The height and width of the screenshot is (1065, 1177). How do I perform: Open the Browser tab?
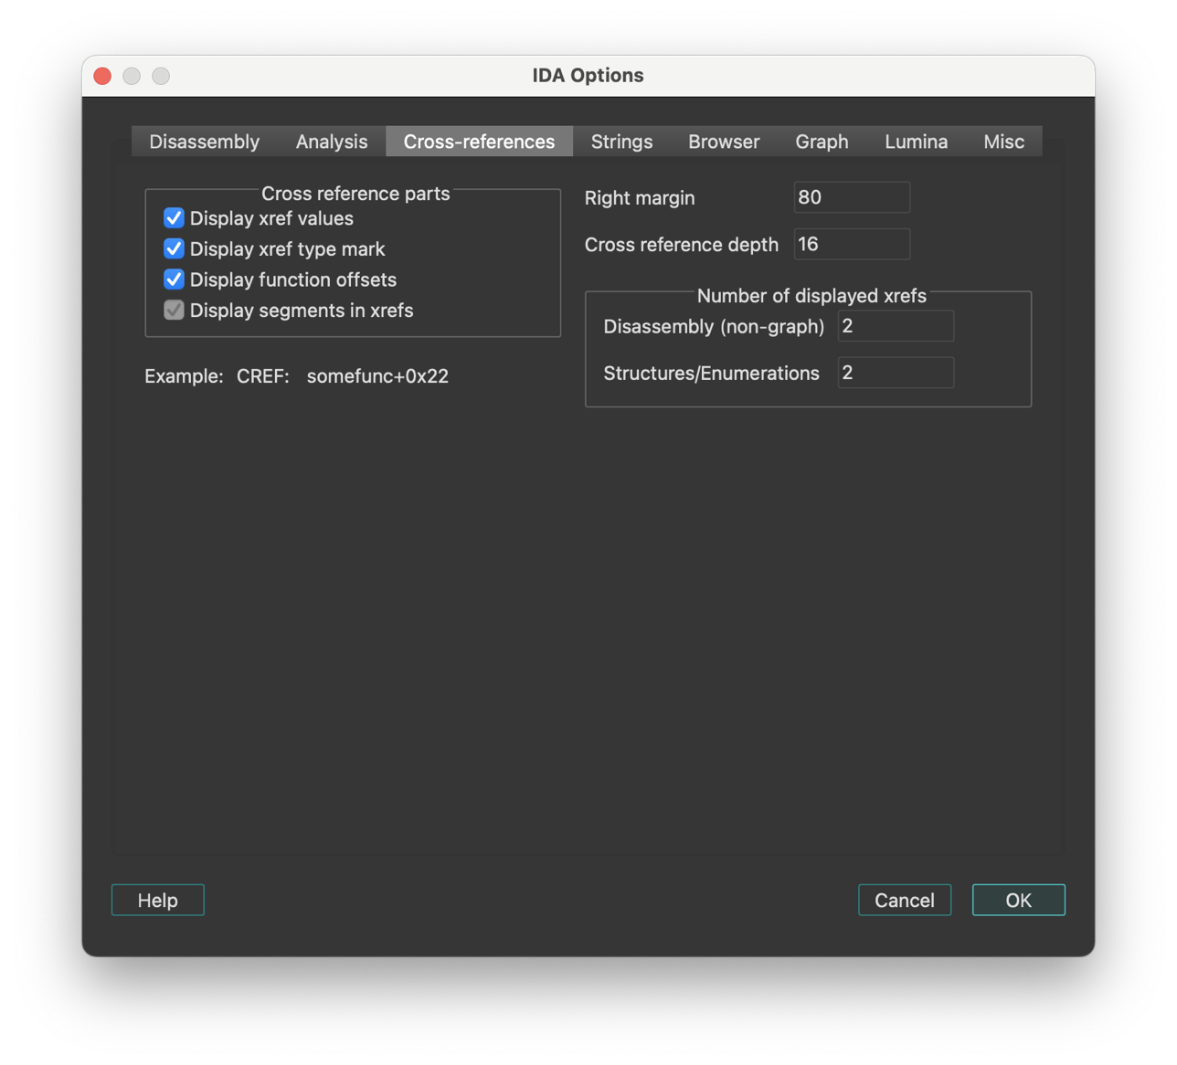tap(723, 142)
